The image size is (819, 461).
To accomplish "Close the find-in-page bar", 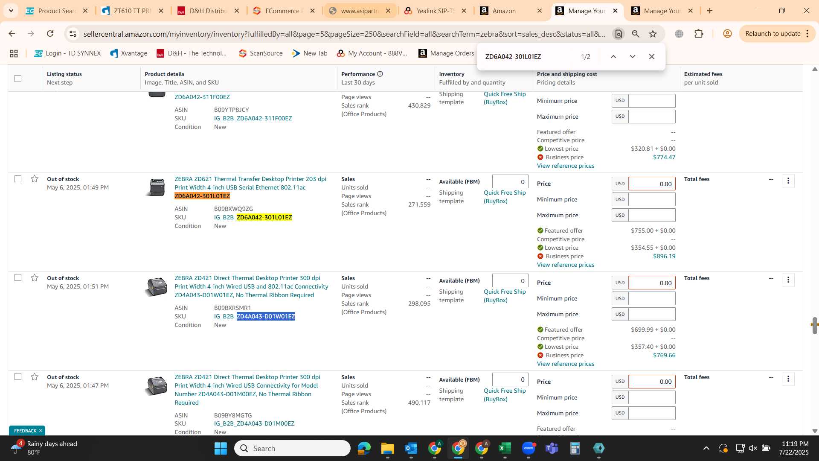I will pyautogui.click(x=652, y=56).
